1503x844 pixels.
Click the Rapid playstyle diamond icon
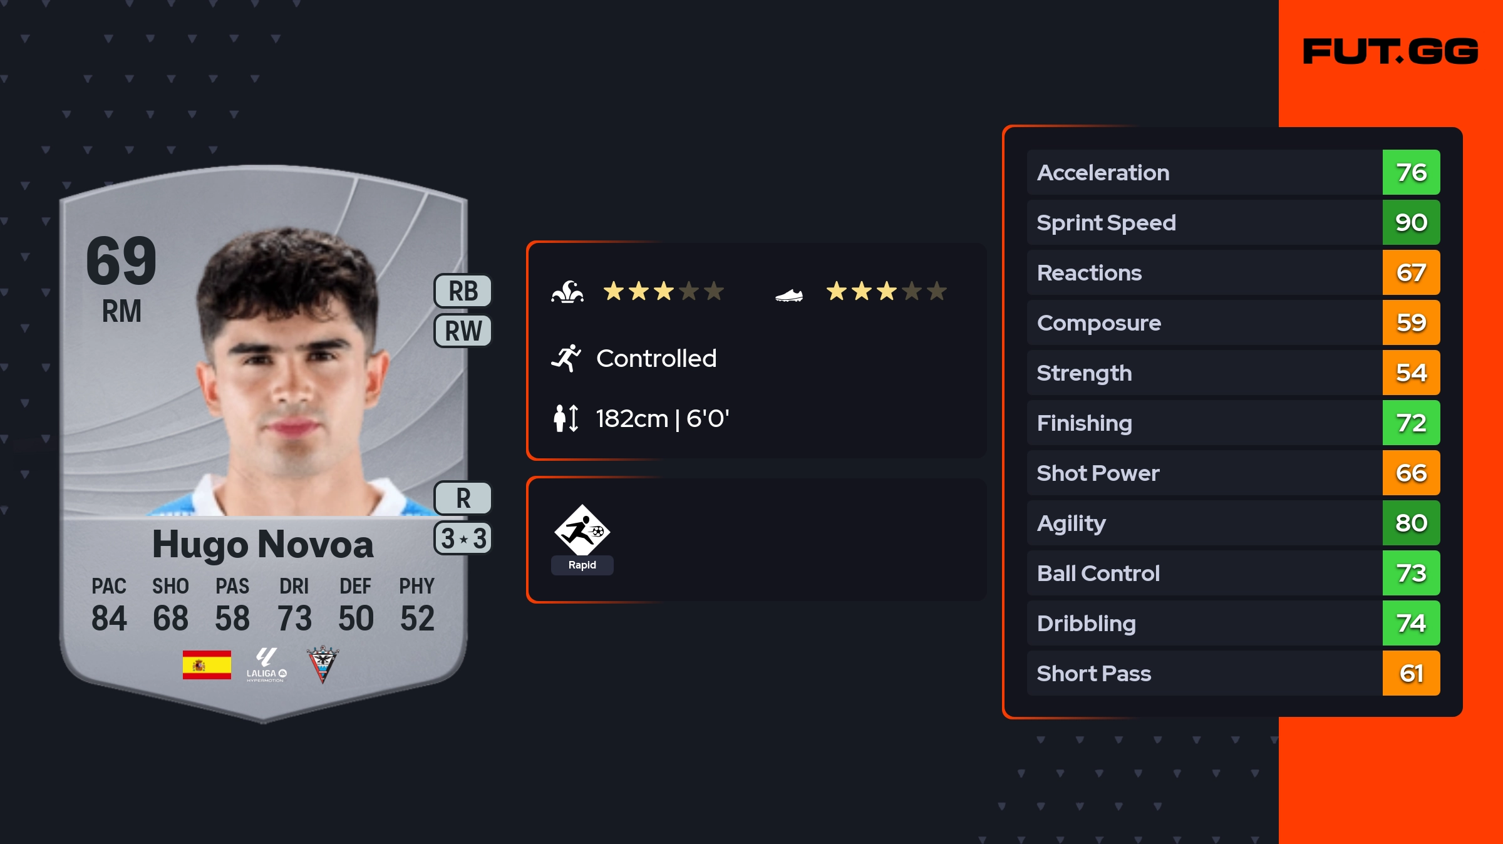coord(582,530)
